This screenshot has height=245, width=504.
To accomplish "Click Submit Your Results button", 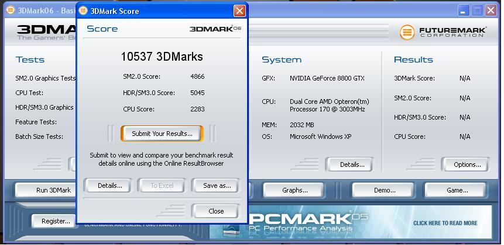I will click(x=162, y=134).
